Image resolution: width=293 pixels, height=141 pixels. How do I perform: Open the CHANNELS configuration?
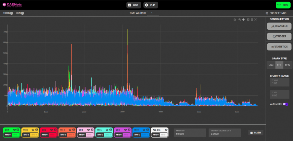coord(279,26)
